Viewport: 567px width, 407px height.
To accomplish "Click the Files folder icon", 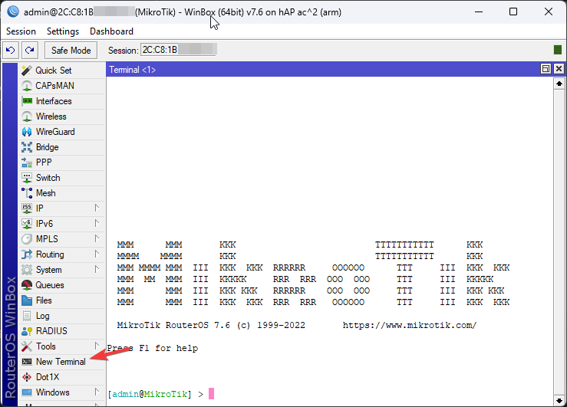I will point(27,300).
